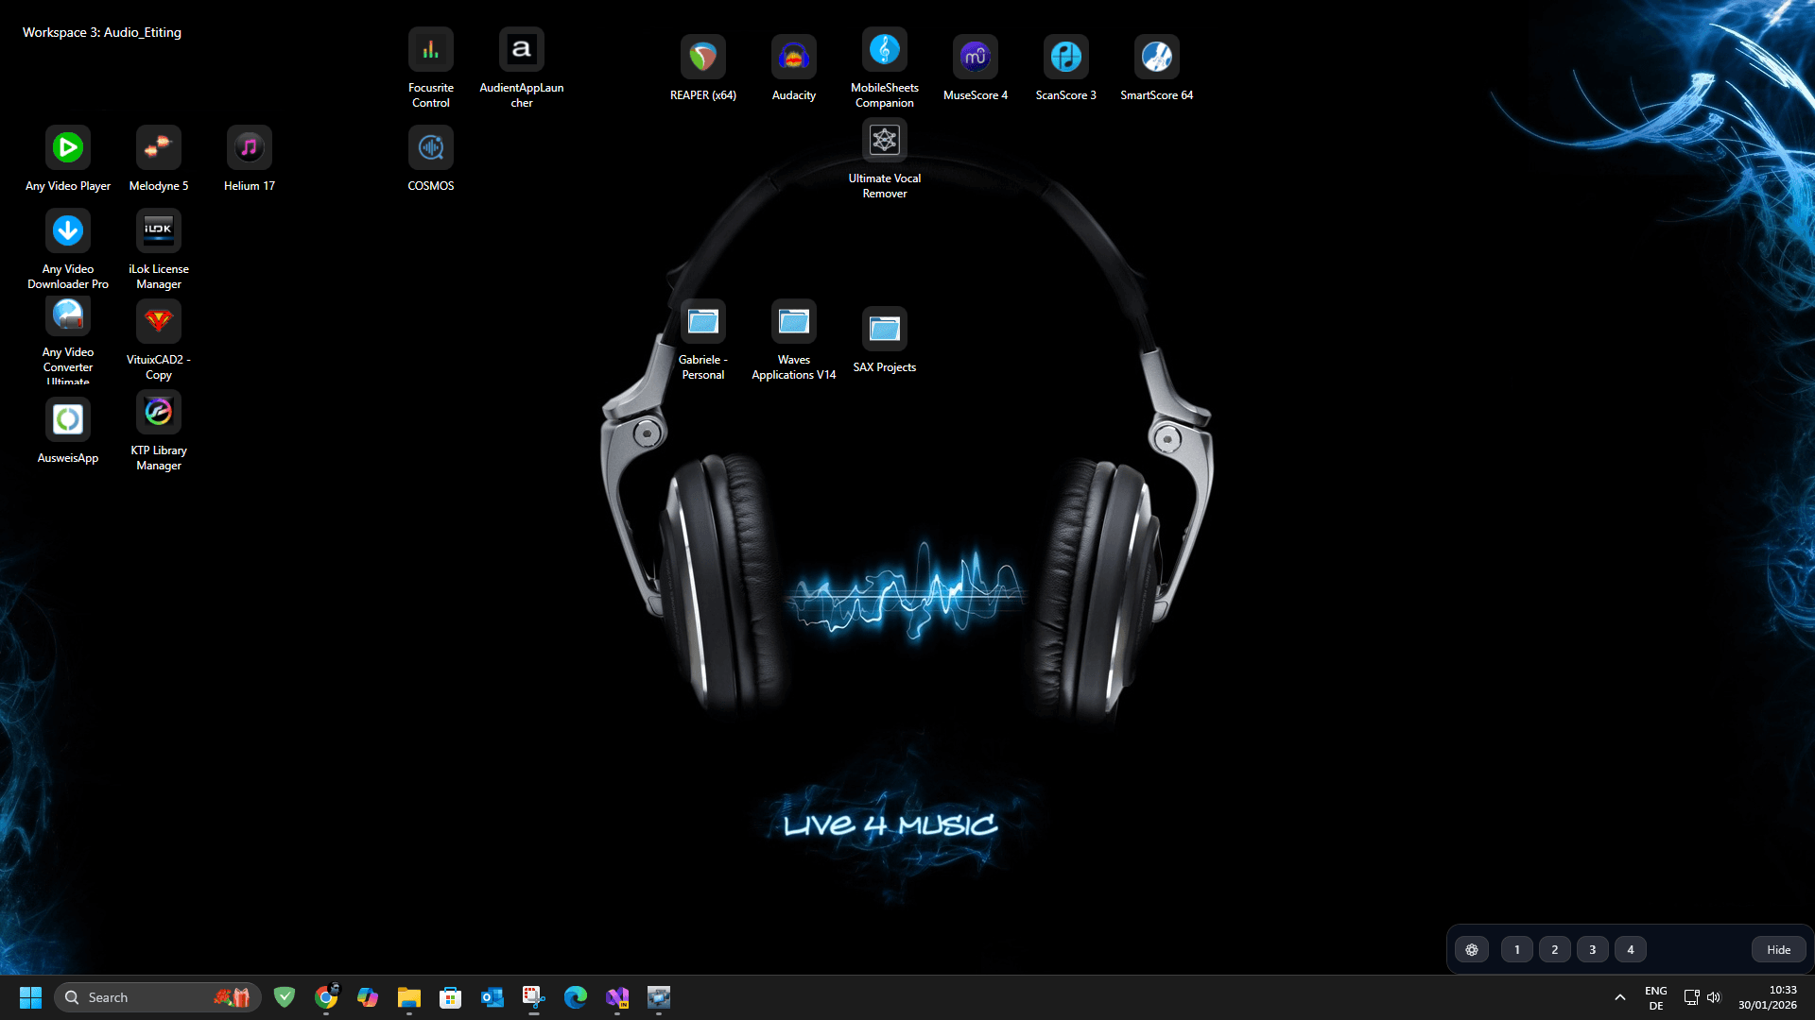This screenshot has width=1815, height=1020.
Task: Launch MuseScore 4
Action: click(x=975, y=57)
